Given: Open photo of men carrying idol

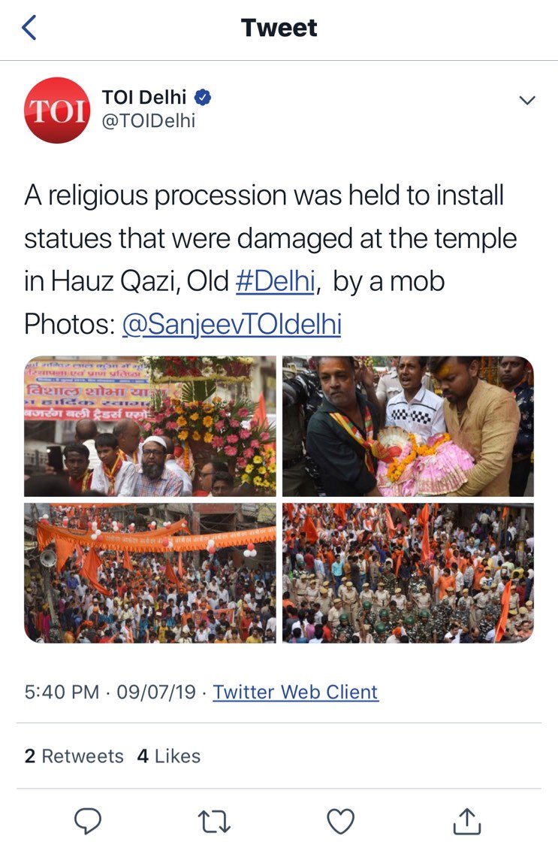Looking at the screenshot, I should coord(408,426).
